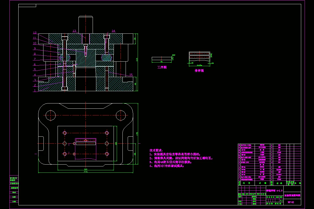This screenshot has height=209, width=314.
Task: Select the left guide pillar circle in plan view
Action: pos(51,115)
